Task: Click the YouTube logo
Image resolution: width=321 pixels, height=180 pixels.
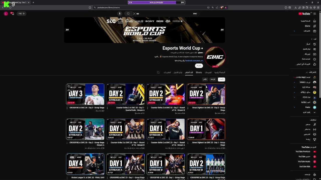Action: pos(304,14)
